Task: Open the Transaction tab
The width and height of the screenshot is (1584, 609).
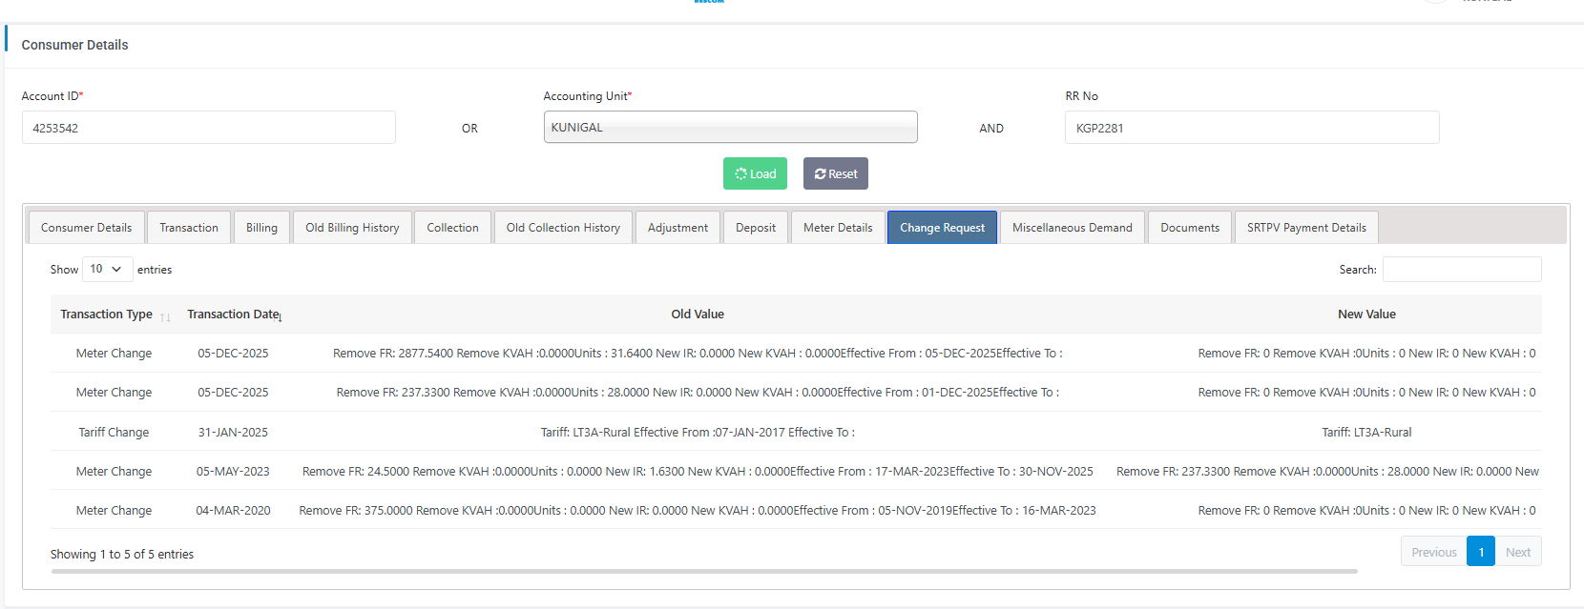Action: tap(189, 228)
